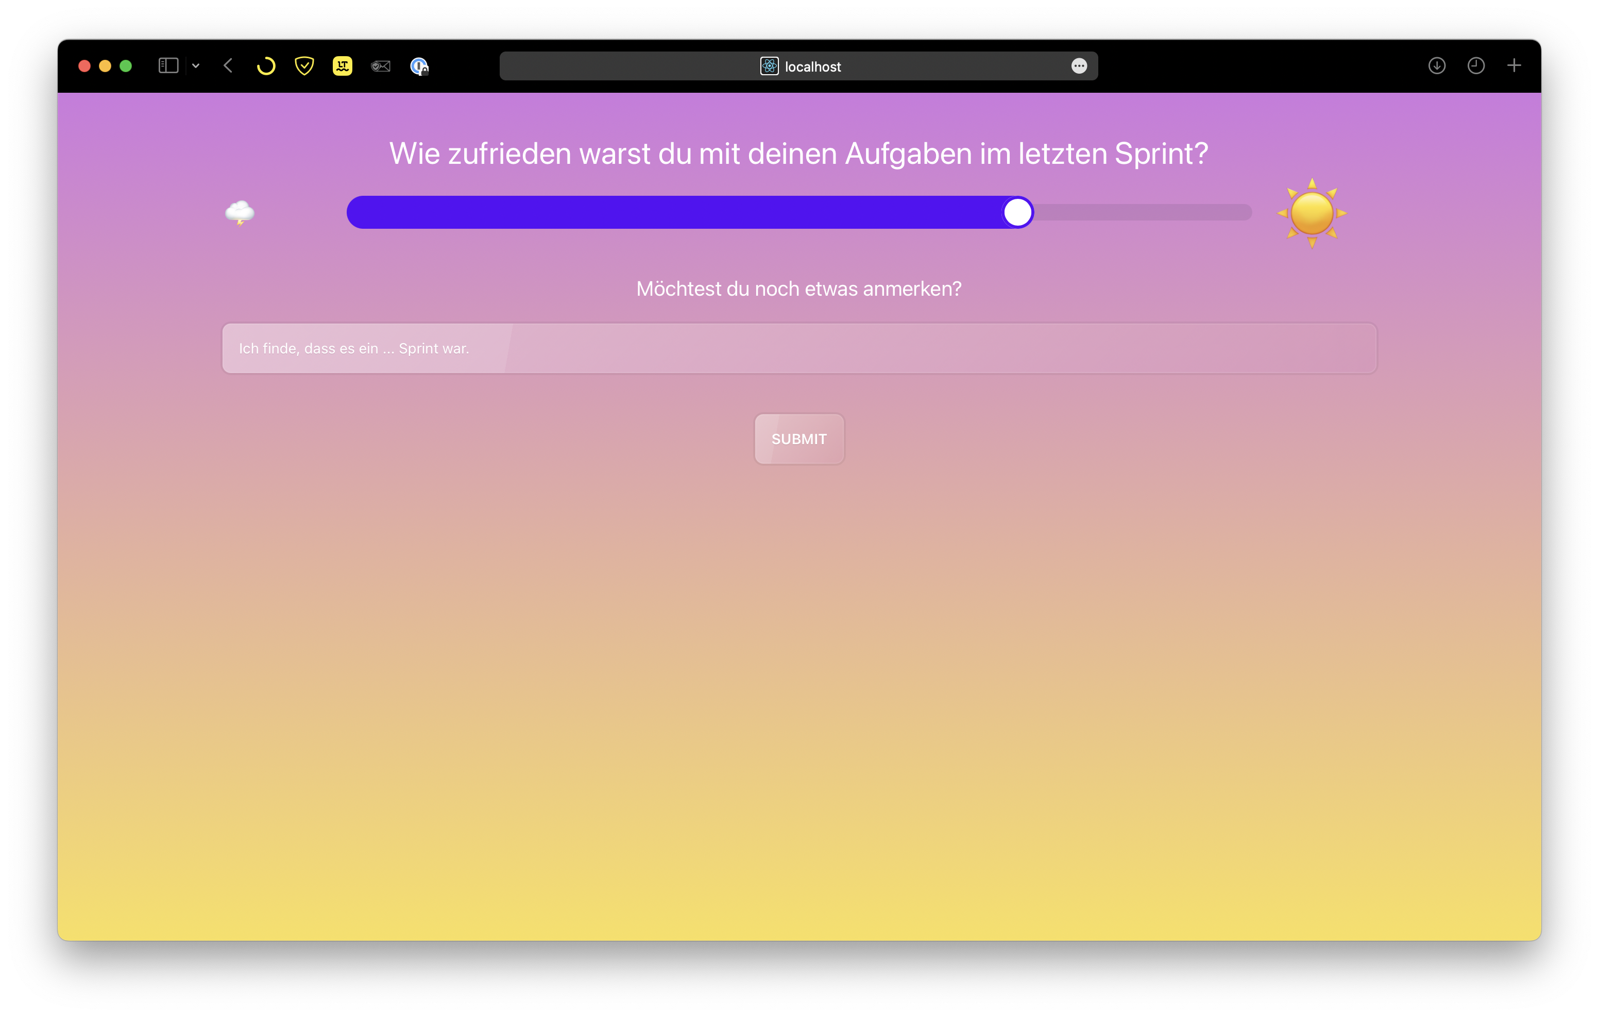Screen dimensions: 1599x1017
Task: Open the 1Password extension icon
Action: [x=419, y=66]
